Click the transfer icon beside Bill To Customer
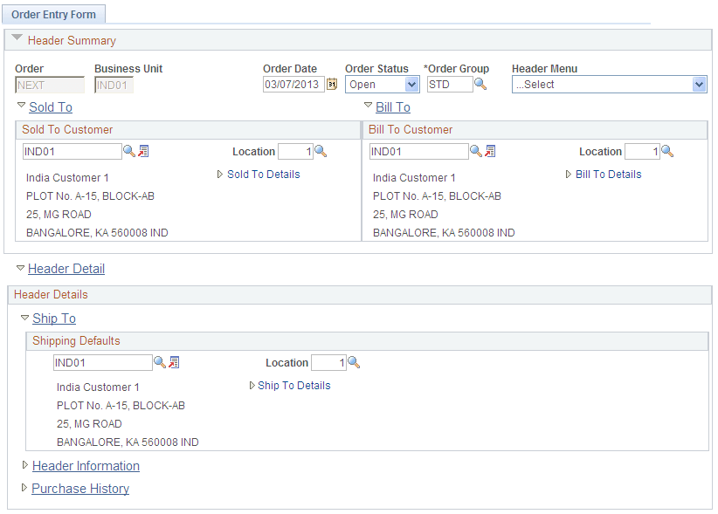 coord(489,151)
